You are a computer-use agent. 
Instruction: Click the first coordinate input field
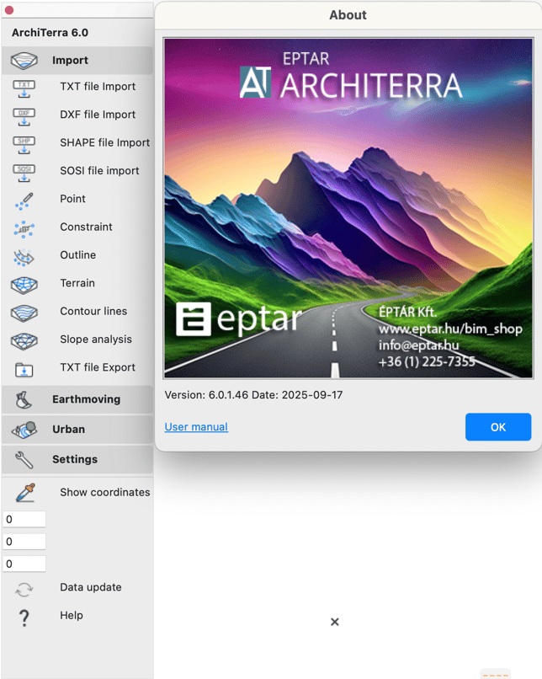pos(24,520)
